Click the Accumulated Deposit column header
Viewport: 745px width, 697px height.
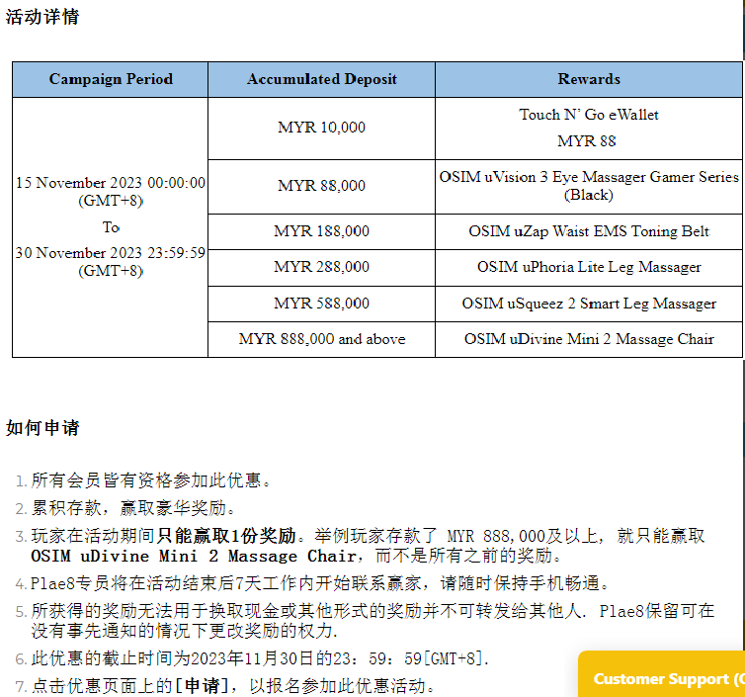pyautogui.click(x=322, y=79)
